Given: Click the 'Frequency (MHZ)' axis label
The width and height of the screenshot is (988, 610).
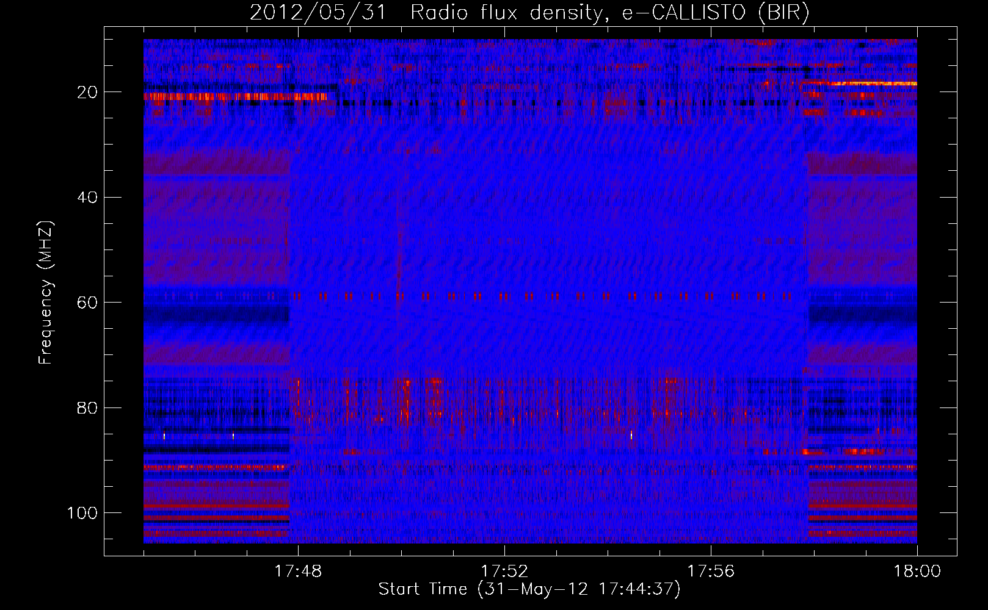Looking at the screenshot, I should pos(46,293).
